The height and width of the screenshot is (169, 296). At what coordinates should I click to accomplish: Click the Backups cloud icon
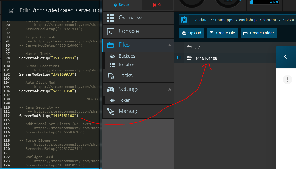click(x=112, y=56)
